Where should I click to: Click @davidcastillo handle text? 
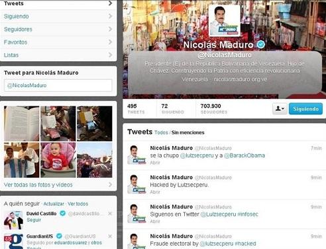85,214
